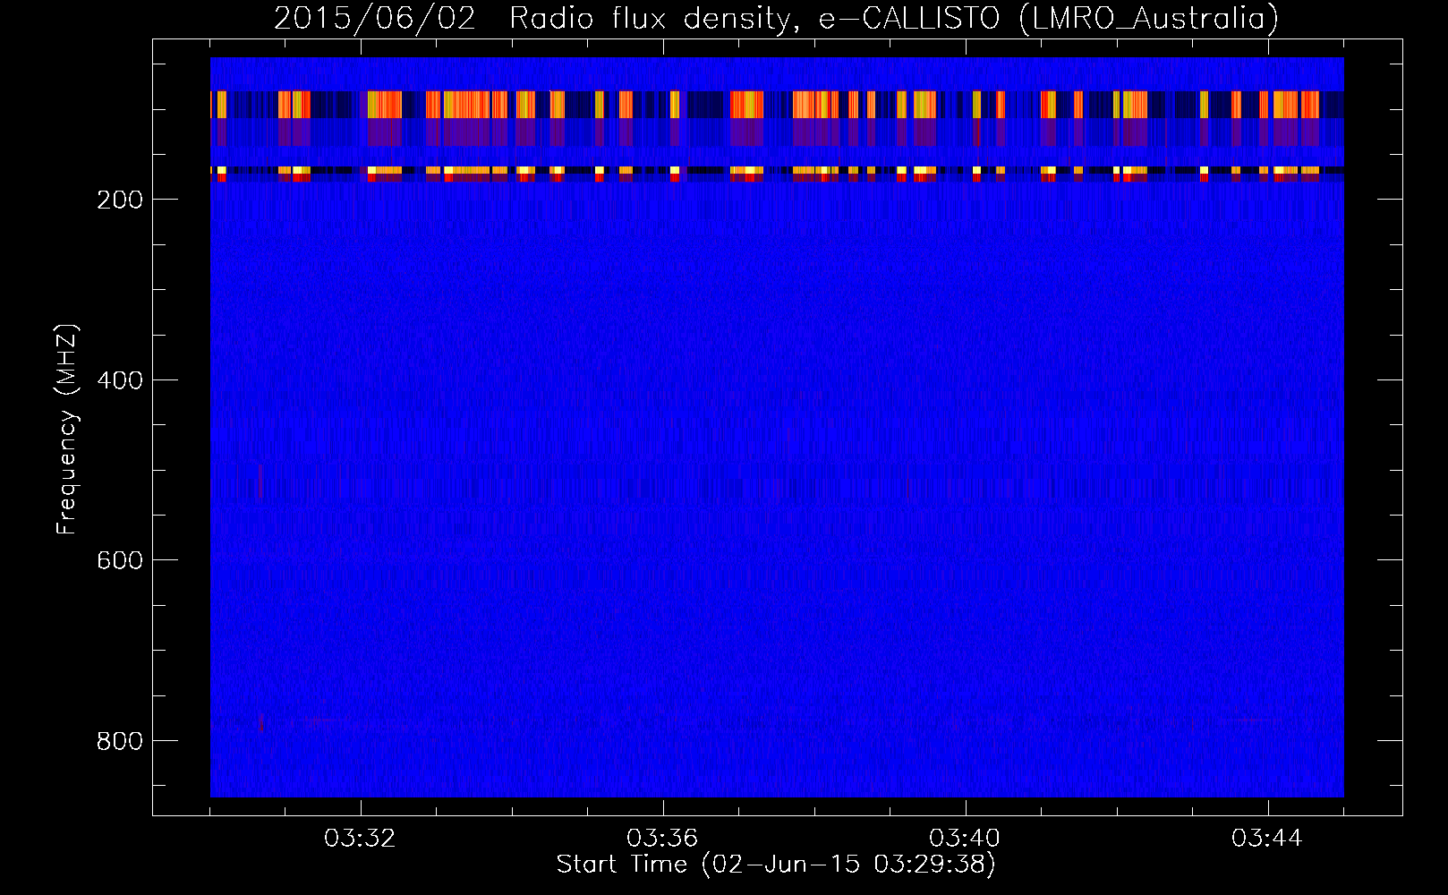
Task: Select the 200 frequency tick label
Action: (120, 200)
